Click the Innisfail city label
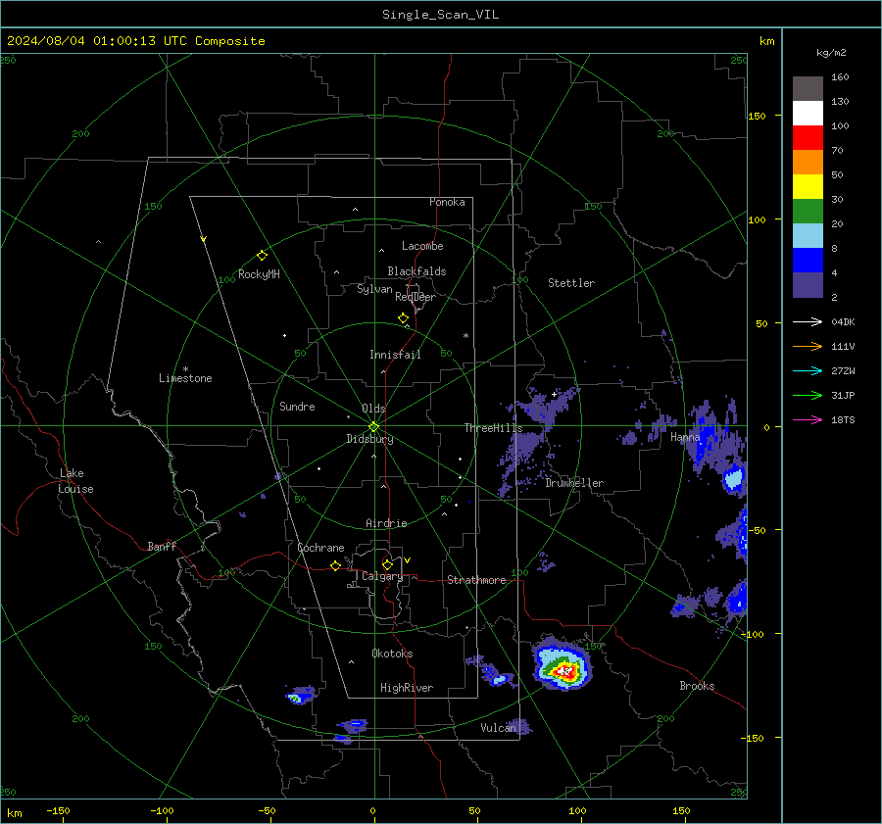The image size is (882, 824). [395, 355]
